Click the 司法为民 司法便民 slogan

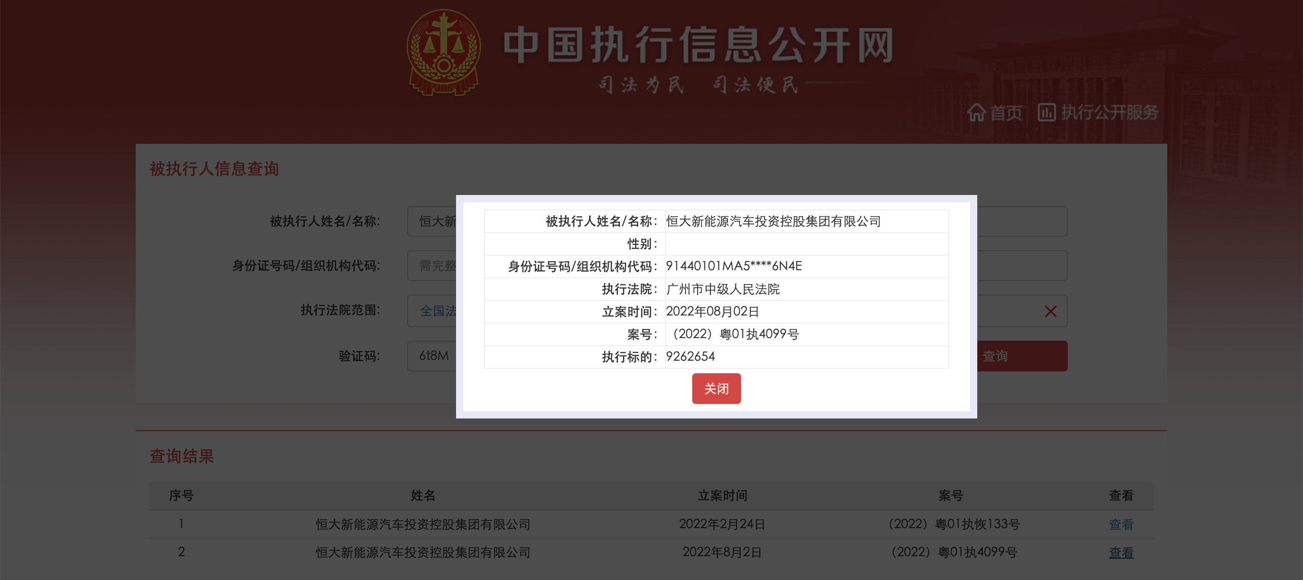click(699, 85)
